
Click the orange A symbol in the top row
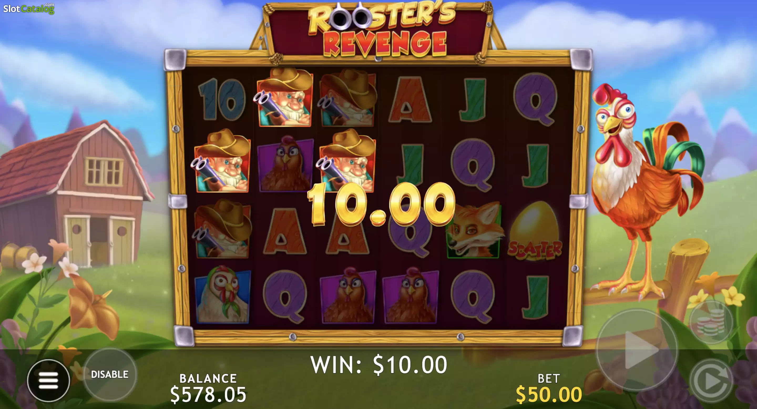tap(410, 99)
